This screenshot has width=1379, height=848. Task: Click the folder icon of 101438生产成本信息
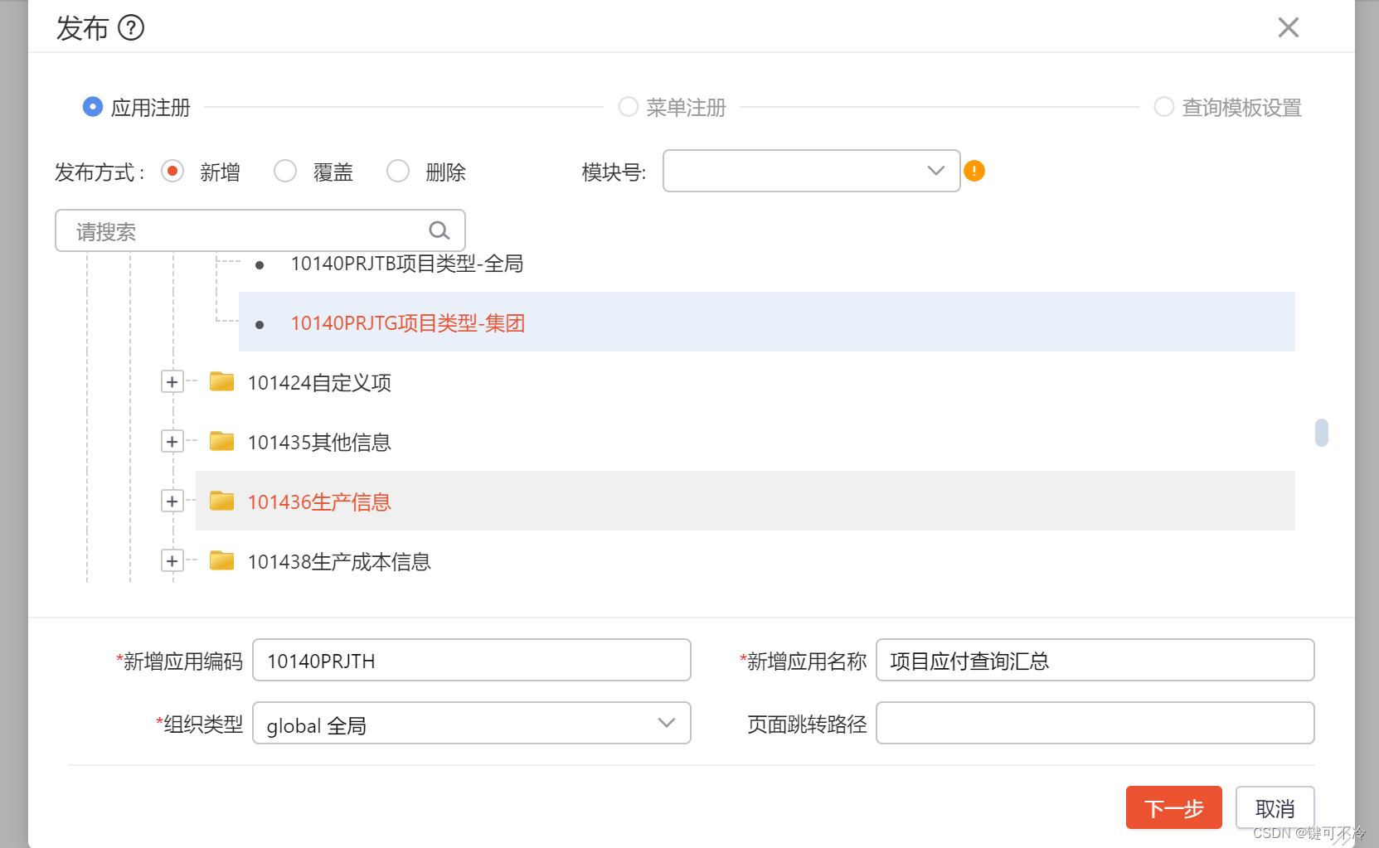point(221,560)
